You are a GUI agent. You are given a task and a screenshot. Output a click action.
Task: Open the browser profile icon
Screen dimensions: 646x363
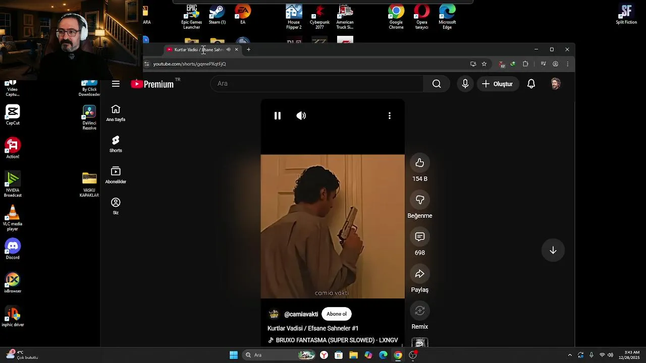555,64
